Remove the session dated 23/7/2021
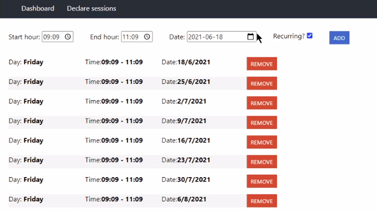The image size is (377, 212). click(x=262, y=161)
